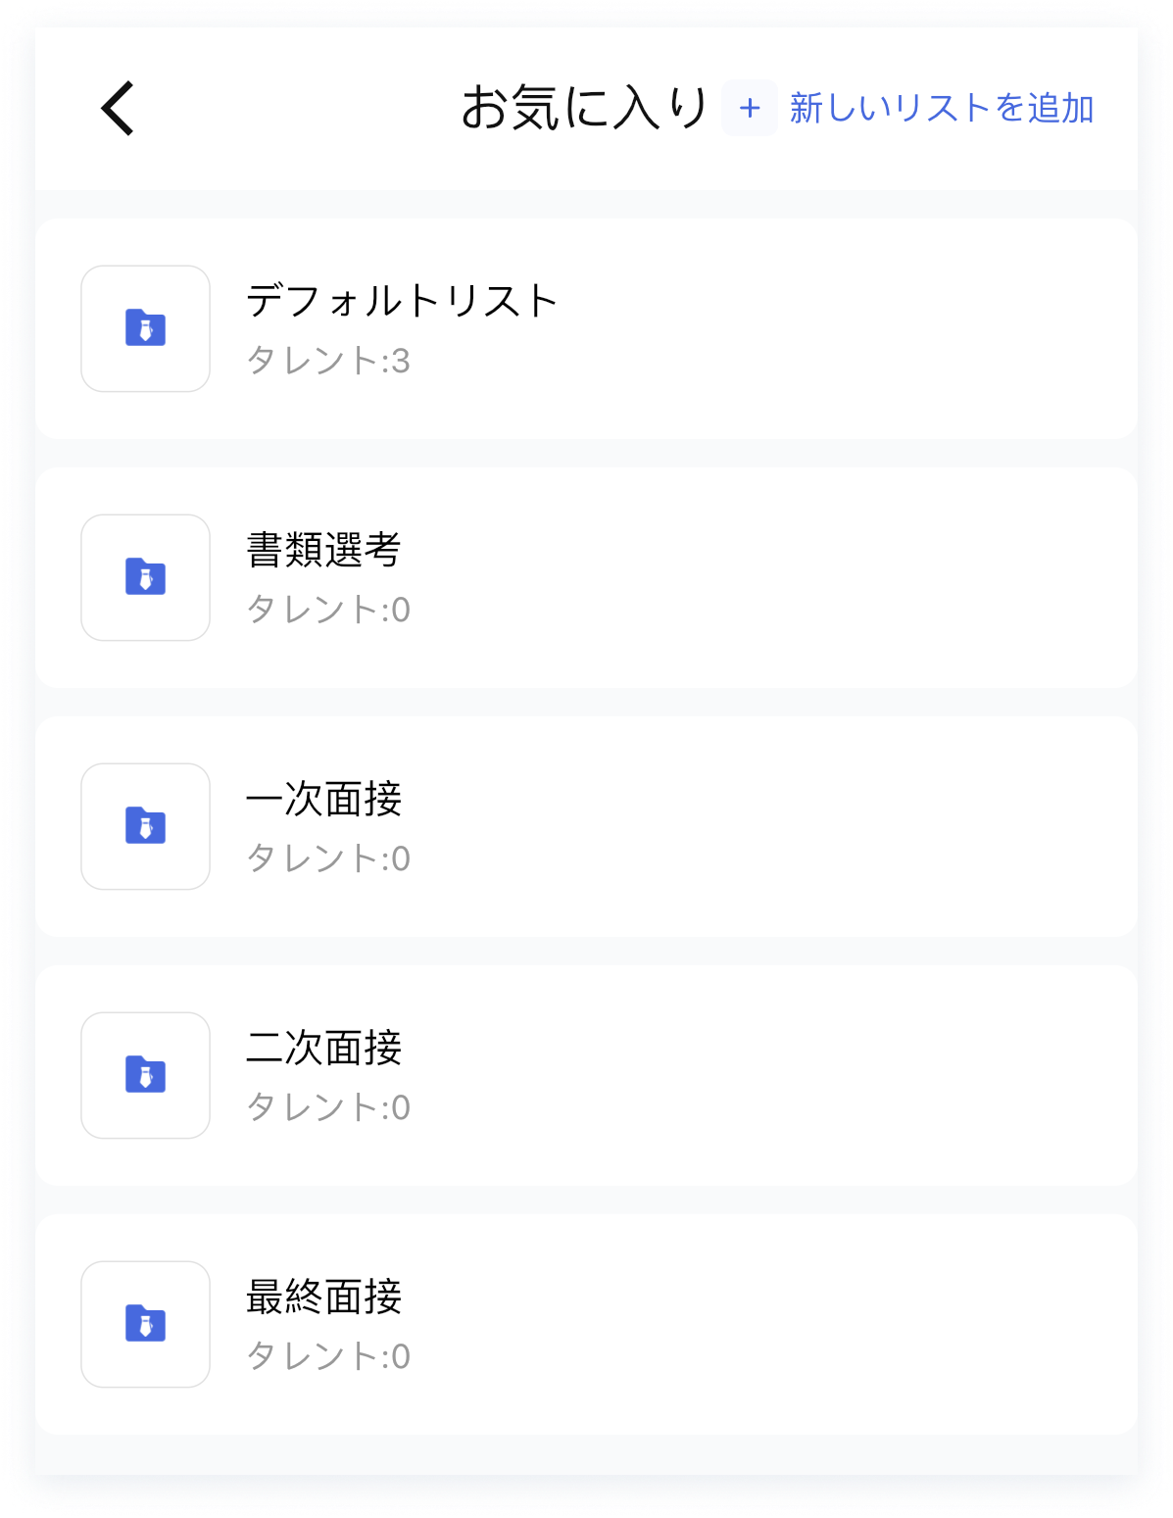
Task: Click タレント:0 count under 書類選考
Action: click(328, 610)
